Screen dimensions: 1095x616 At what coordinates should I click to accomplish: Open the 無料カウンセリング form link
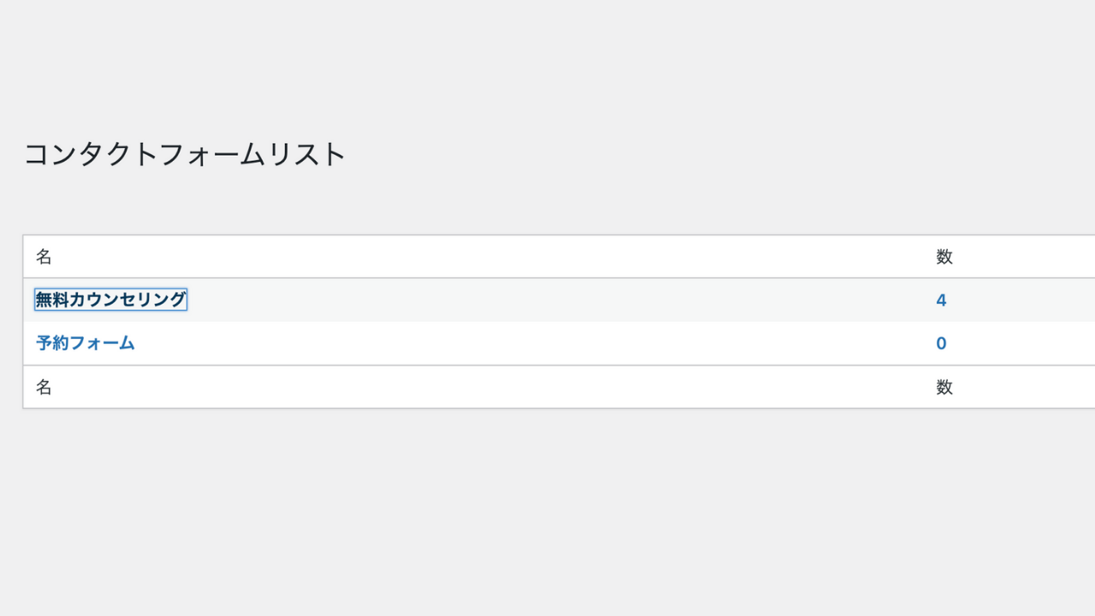click(110, 299)
